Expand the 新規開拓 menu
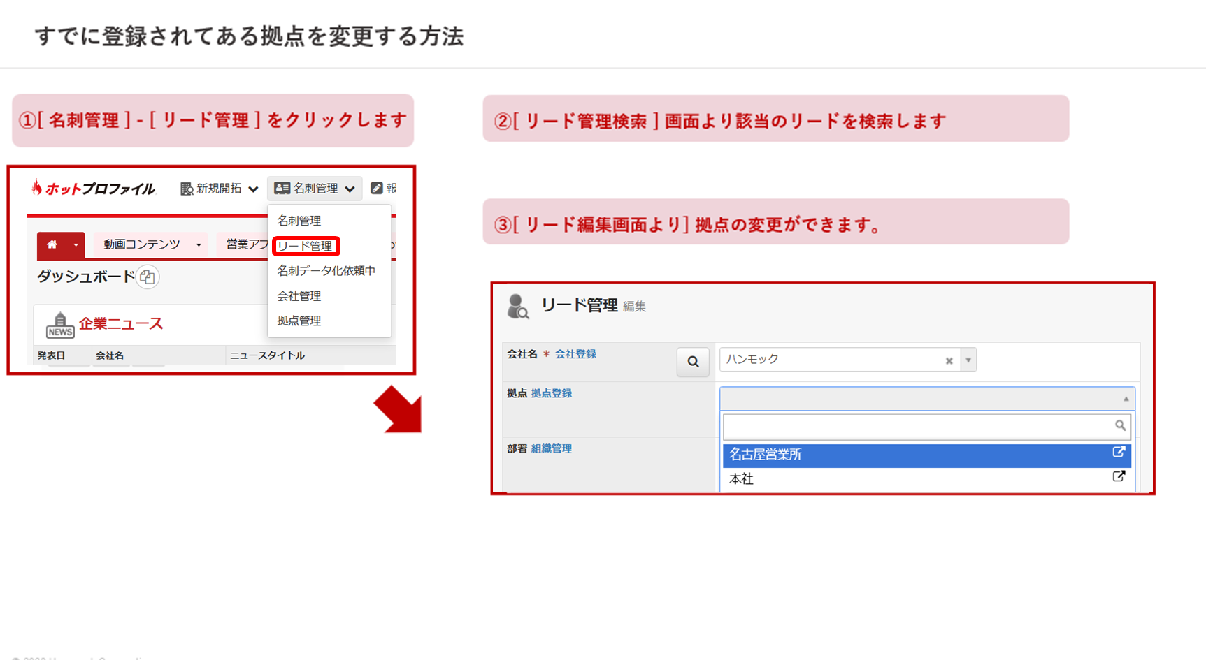 click(x=220, y=189)
